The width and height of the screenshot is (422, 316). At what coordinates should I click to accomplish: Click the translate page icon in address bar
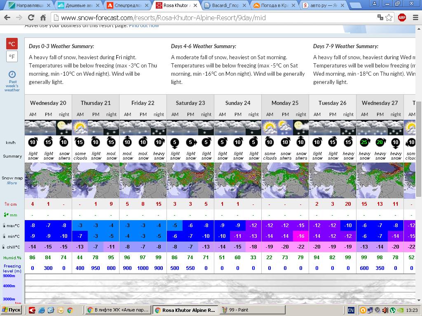(x=380, y=17)
